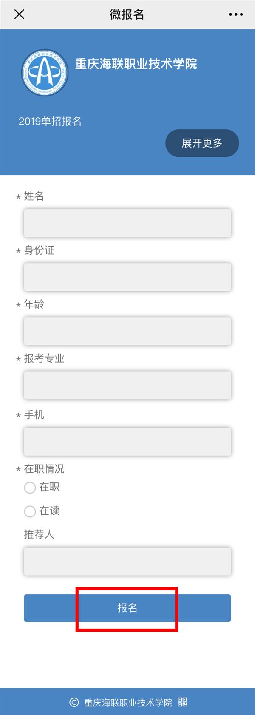This screenshot has width=255, height=715.
Task: Focus the 推荐人 input field
Action: click(x=127, y=561)
